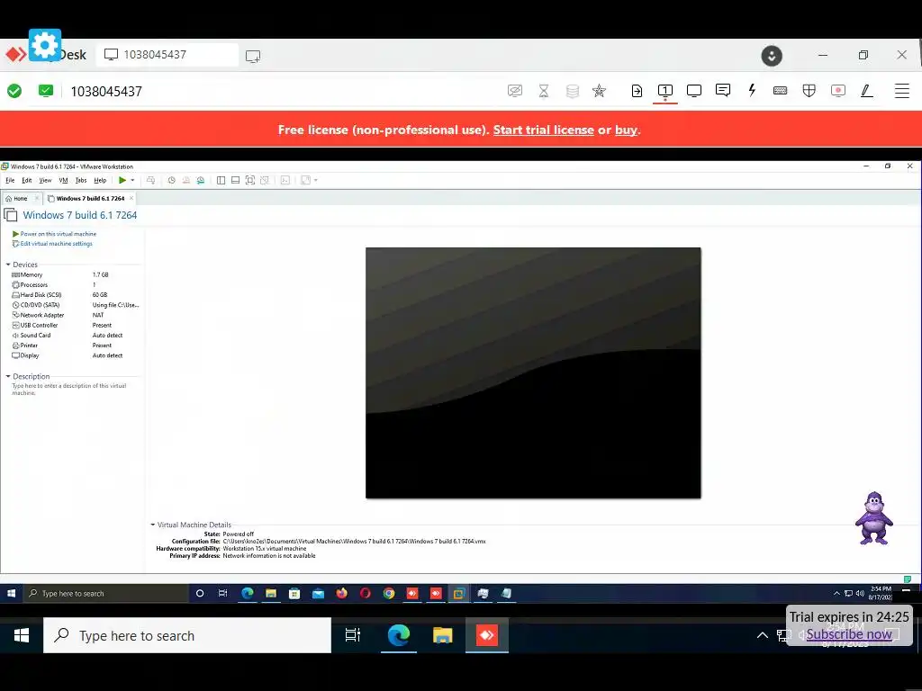
Task: Open AnyDesk keyboard settings icon
Action: 781,91
